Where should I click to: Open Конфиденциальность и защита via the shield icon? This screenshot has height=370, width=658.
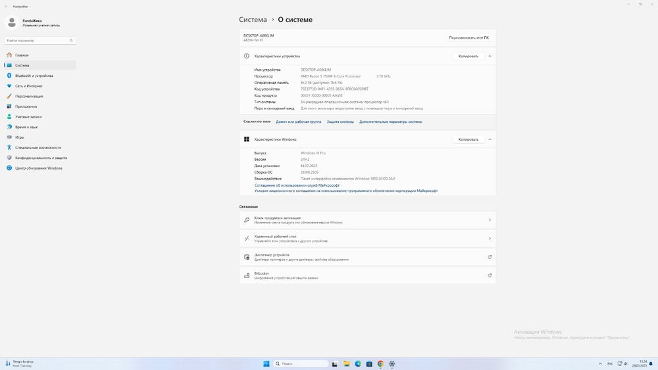(x=9, y=158)
